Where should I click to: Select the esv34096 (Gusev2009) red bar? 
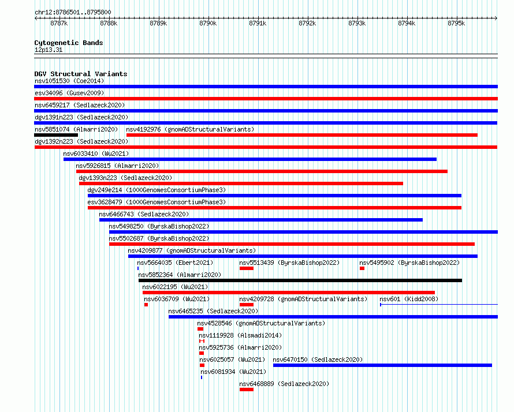click(266, 99)
